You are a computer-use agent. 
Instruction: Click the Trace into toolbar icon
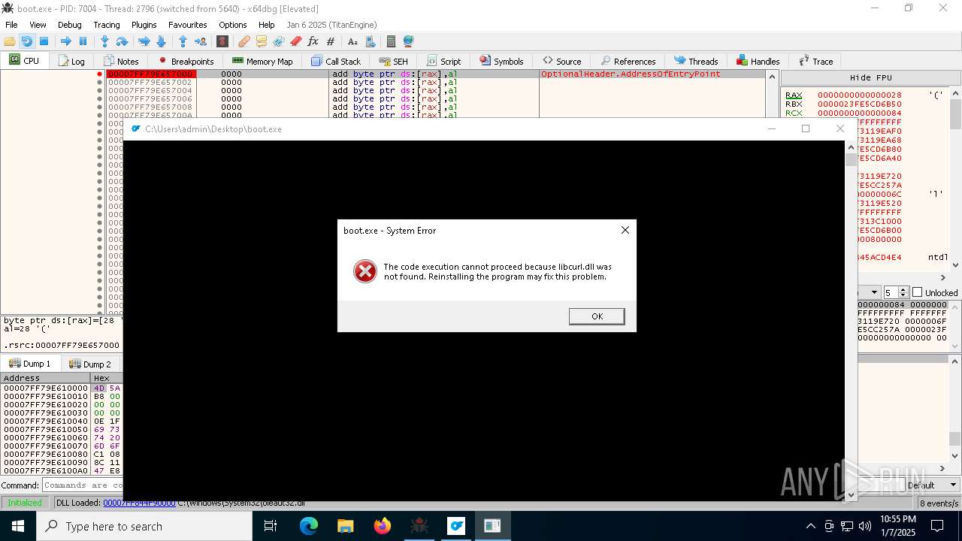click(x=144, y=41)
